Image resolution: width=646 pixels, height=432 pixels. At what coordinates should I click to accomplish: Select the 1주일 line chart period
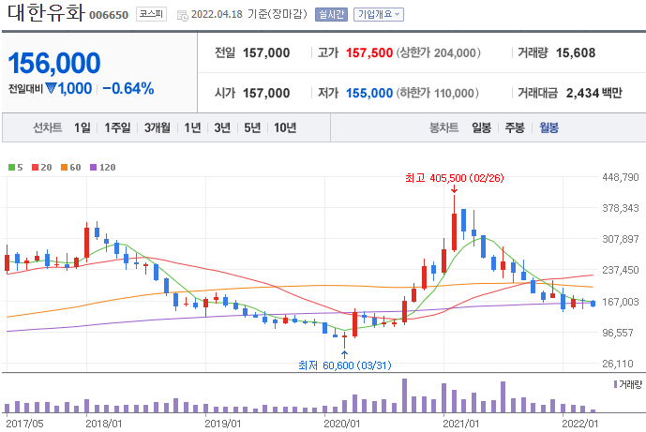pyautogui.click(x=117, y=127)
